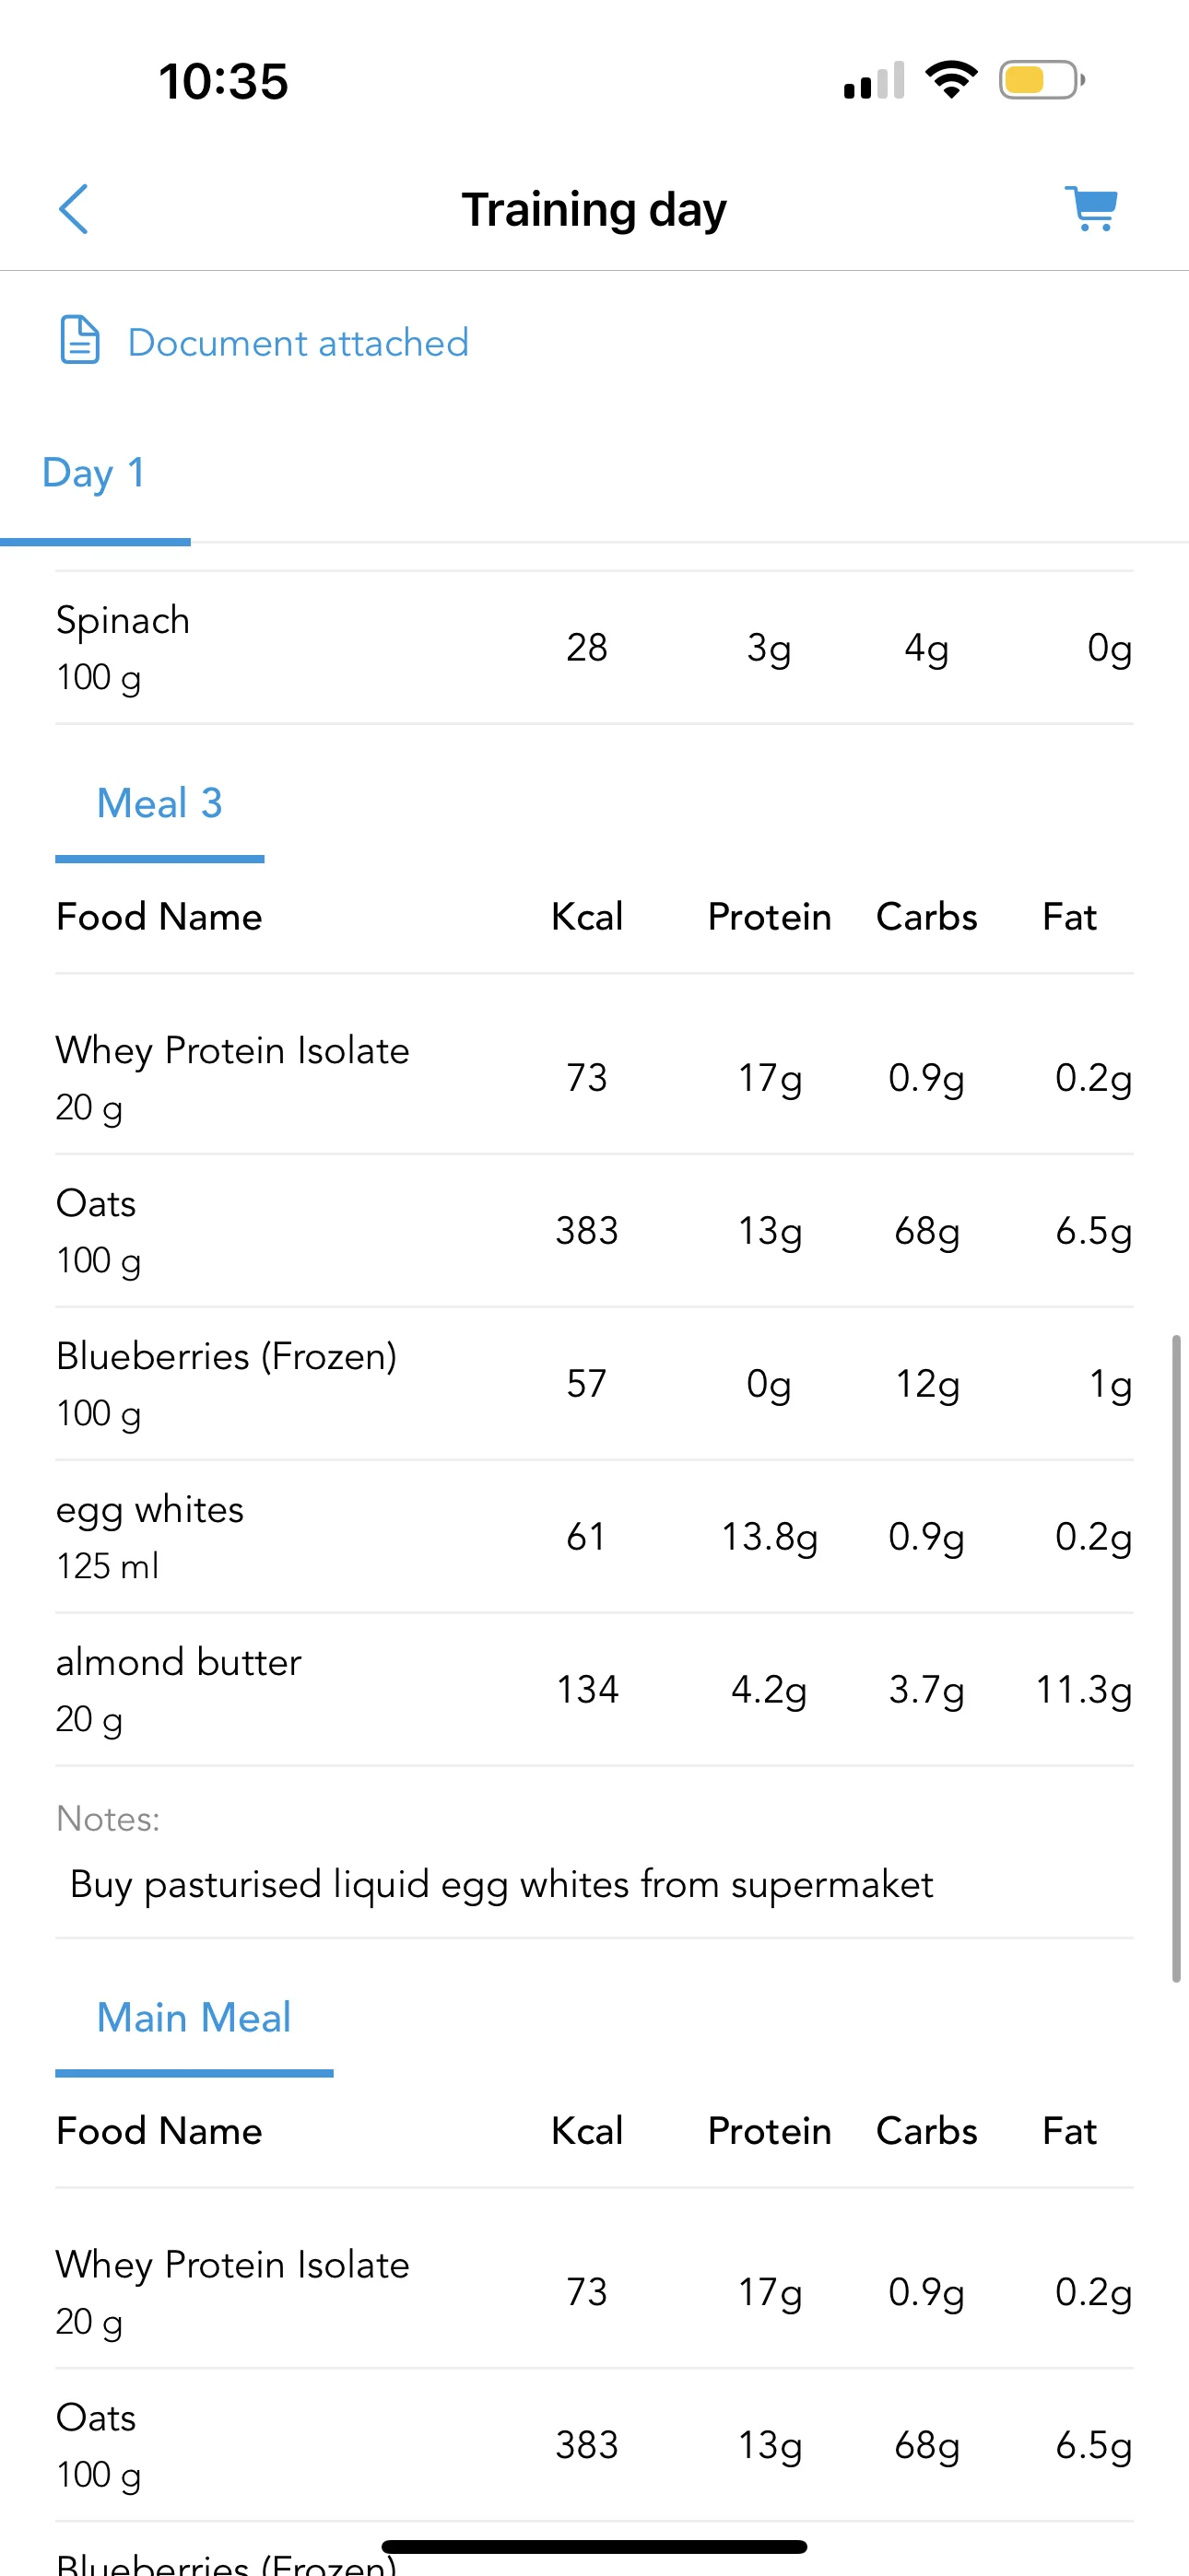This screenshot has height=2576, width=1189.
Task: Tap the Wi-Fi status icon
Action: click(x=951, y=80)
